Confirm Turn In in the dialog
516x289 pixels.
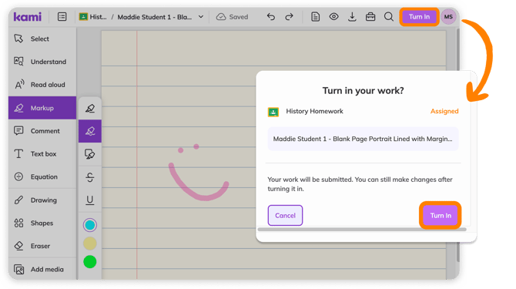[441, 216]
